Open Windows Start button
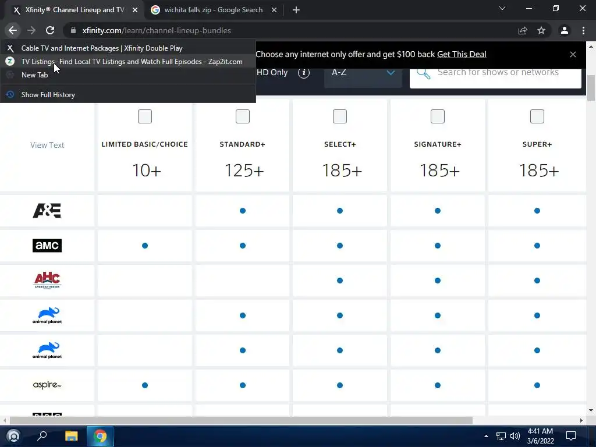The height and width of the screenshot is (447, 596). click(13, 436)
